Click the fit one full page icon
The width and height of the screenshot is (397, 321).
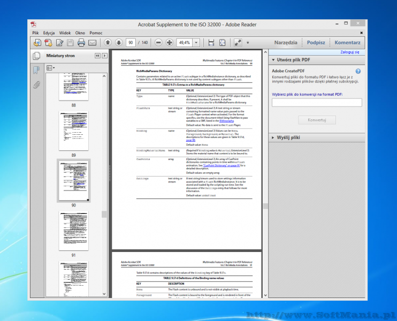point(222,42)
